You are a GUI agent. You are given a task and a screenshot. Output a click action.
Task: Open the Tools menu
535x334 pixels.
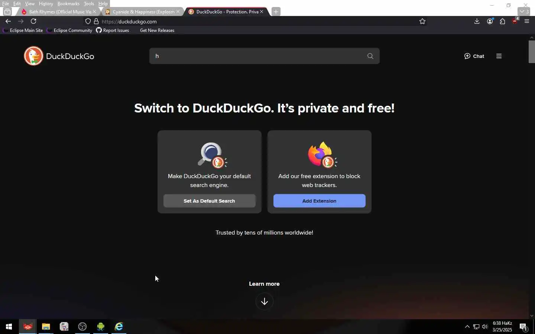(x=89, y=3)
